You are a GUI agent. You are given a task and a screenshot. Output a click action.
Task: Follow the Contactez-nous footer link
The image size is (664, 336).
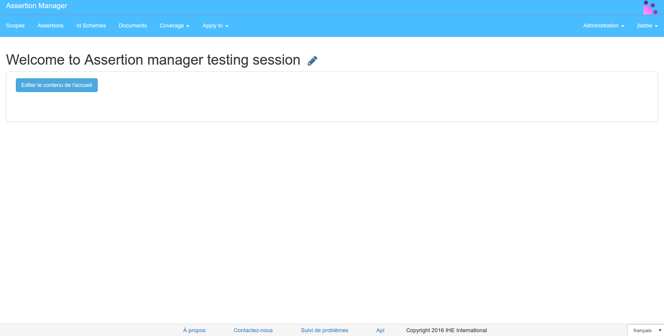[253, 330]
